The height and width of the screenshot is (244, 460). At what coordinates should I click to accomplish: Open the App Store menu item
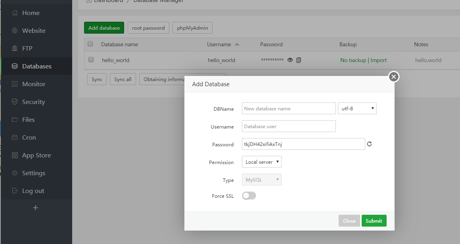(36, 155)
